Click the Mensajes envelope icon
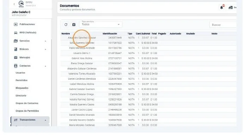Viewport: 245px width, 135px height. [x=16, y=57]
